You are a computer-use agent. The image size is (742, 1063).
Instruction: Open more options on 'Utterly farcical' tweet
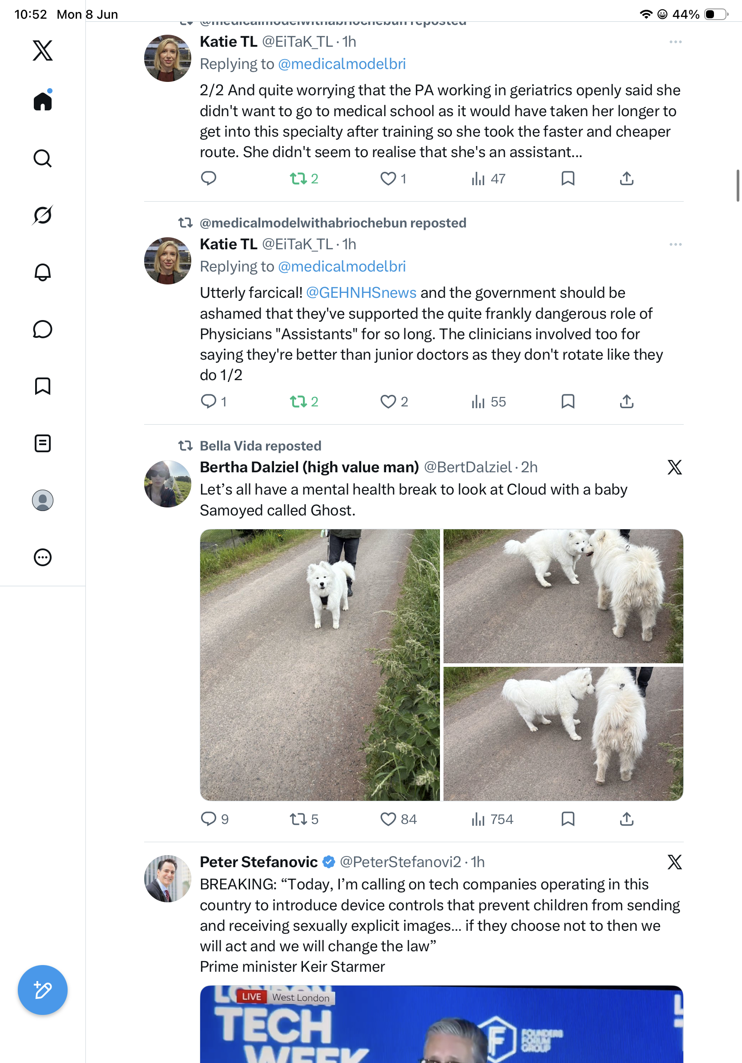pos(675,244)
